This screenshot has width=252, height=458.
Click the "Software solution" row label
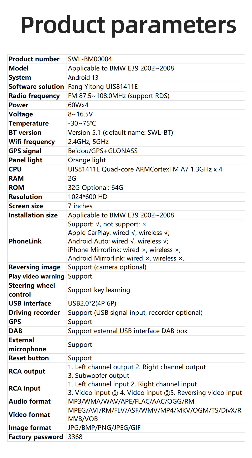(x=36, y=87)
